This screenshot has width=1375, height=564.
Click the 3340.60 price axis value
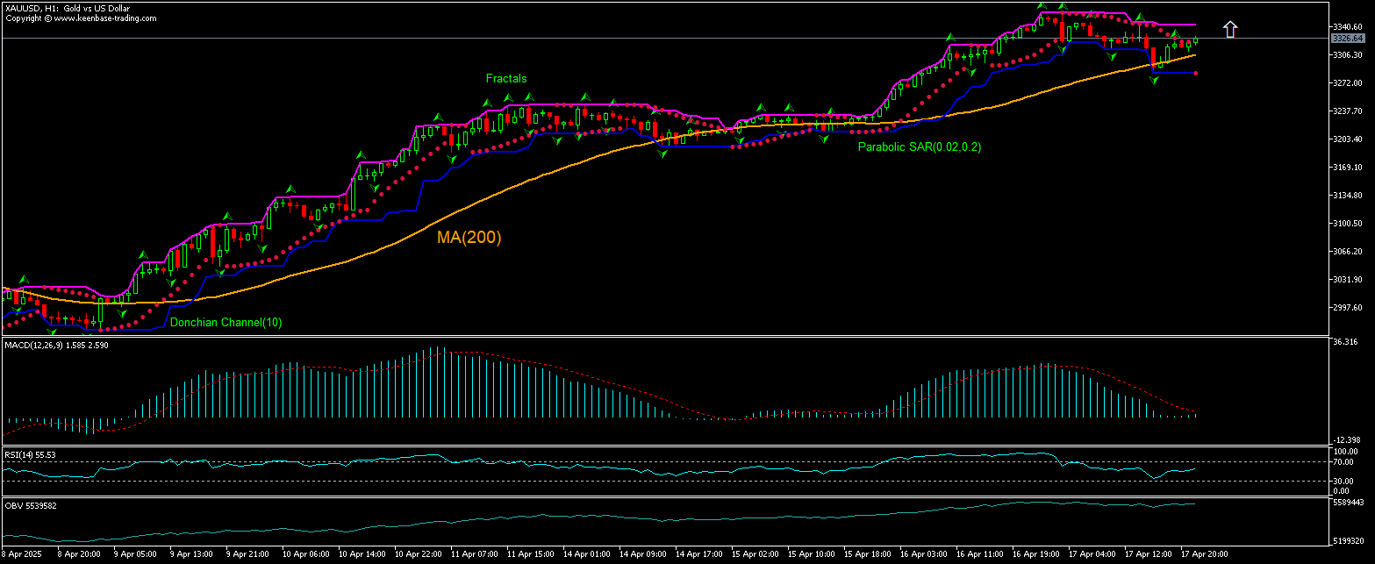pos(1346,27)
